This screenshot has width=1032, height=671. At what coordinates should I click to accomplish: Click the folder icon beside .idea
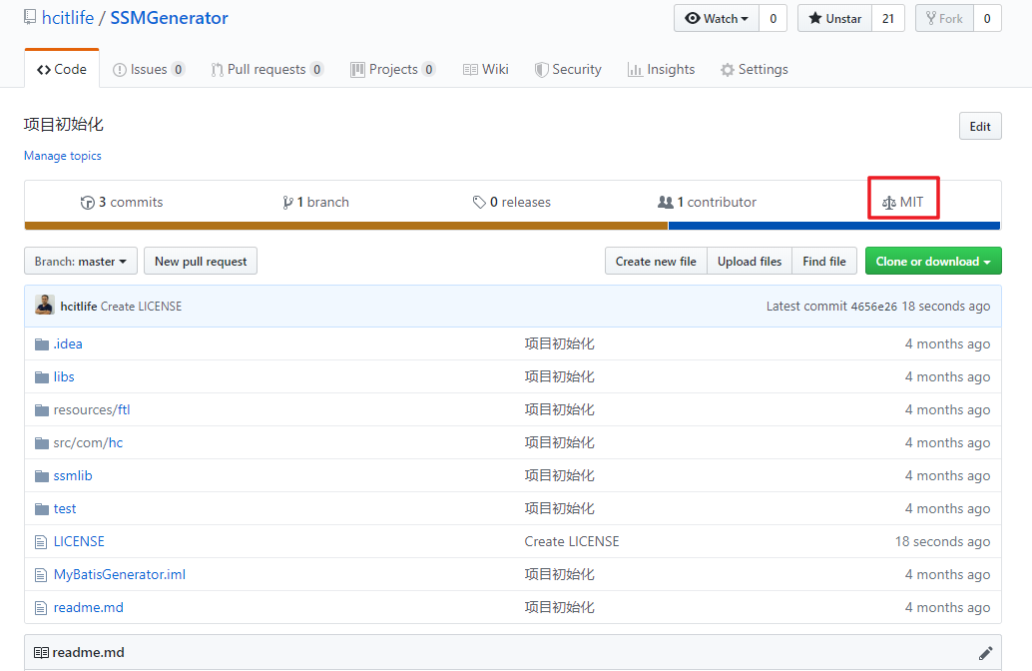click(x=42, y=344)
